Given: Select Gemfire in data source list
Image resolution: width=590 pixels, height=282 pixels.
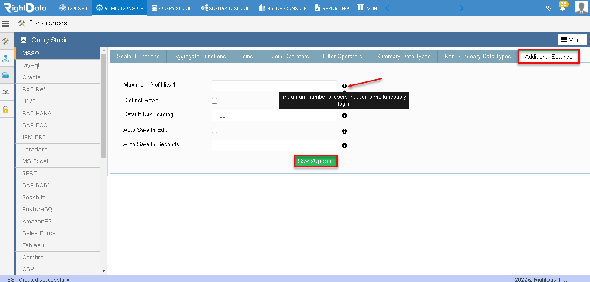Looking at the screenshot, I should coord(58,257).
